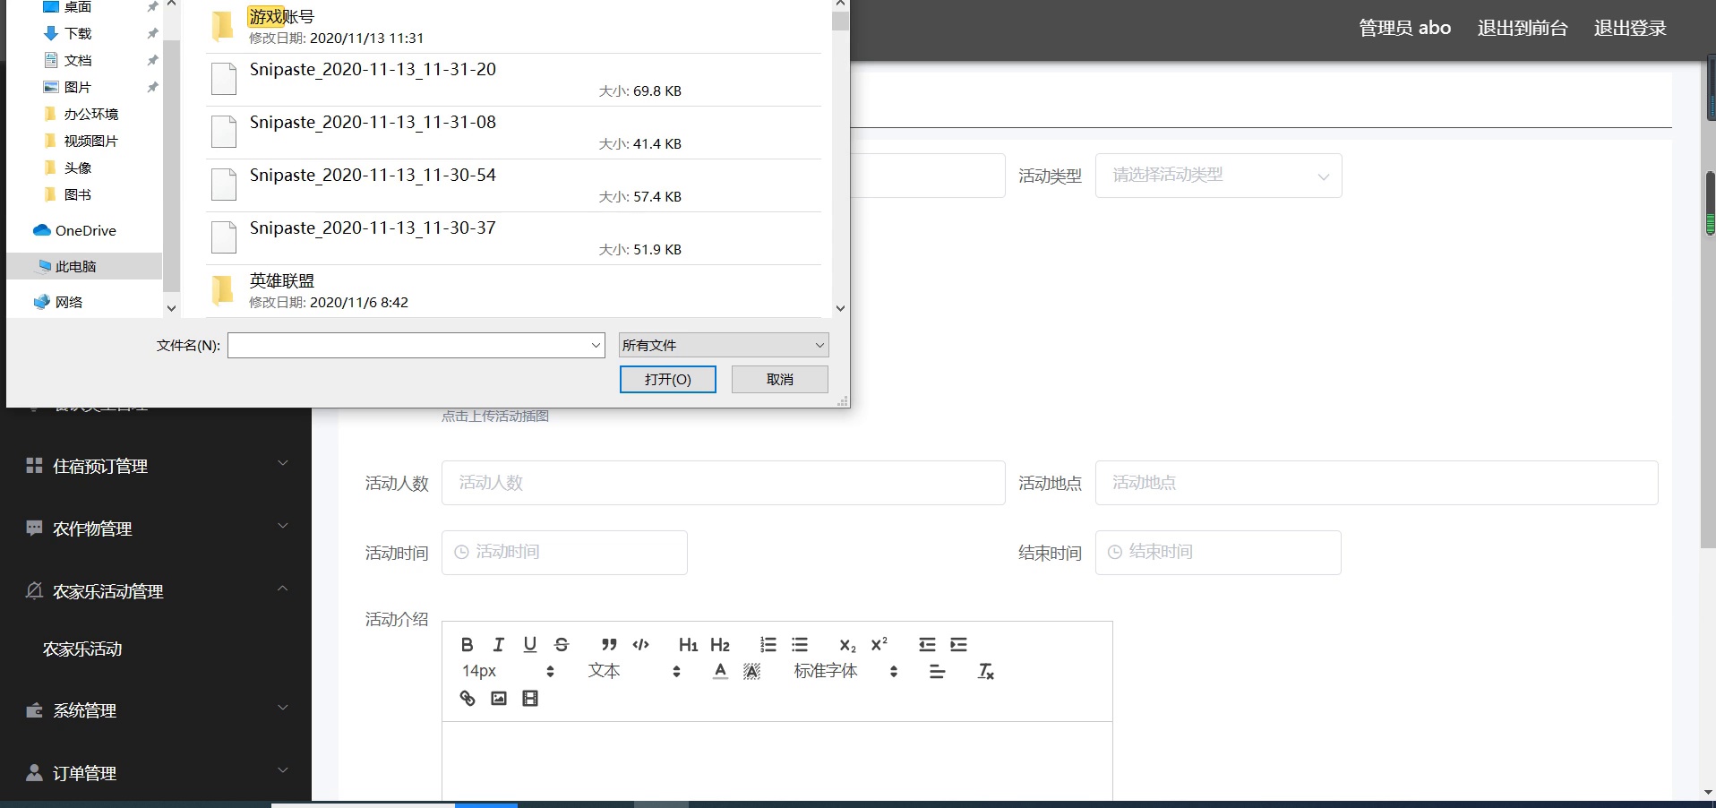Create bulleted list
This screenshot has width=1716, height=808.
tap(800, 645)
